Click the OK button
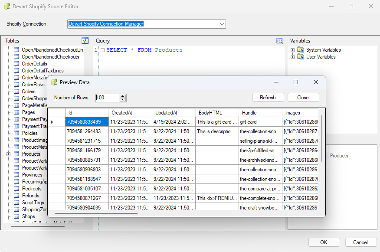Viewport: 380px width, 252px height. (x=324, y=242)
